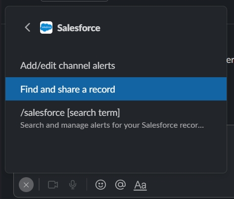Start a video clip recording
The image size is (234, 199).
53,185
